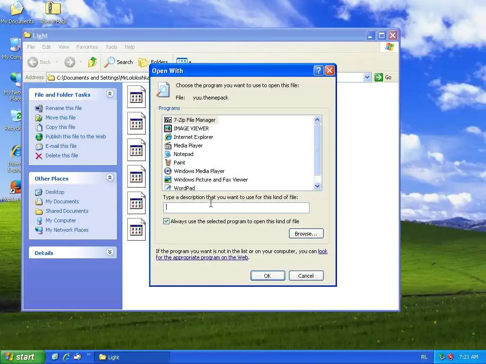
Task: Go to Desktop in Other Places
Action: 55,192
